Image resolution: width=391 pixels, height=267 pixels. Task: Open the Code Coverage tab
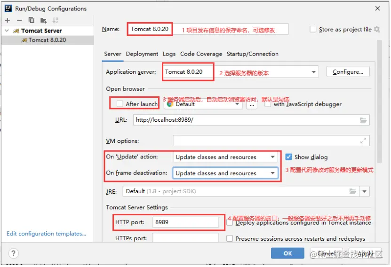pyautogui.click(x=201, y=54)
